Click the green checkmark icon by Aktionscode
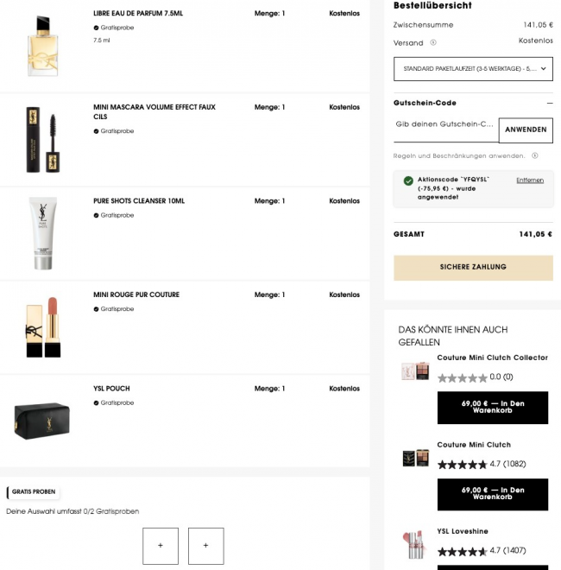 (407, 180)
